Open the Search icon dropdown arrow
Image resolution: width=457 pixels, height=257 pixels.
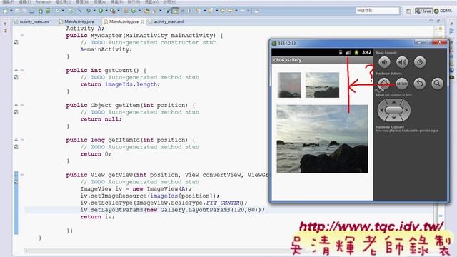click(160, 11)
